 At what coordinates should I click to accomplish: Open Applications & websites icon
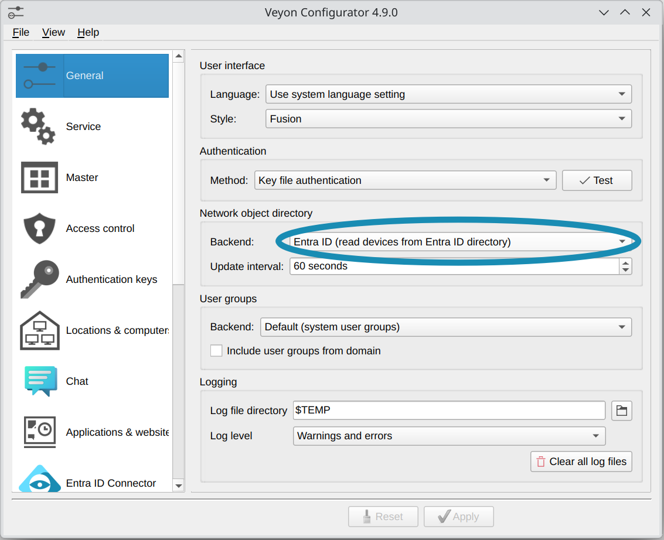pos(39,432)
